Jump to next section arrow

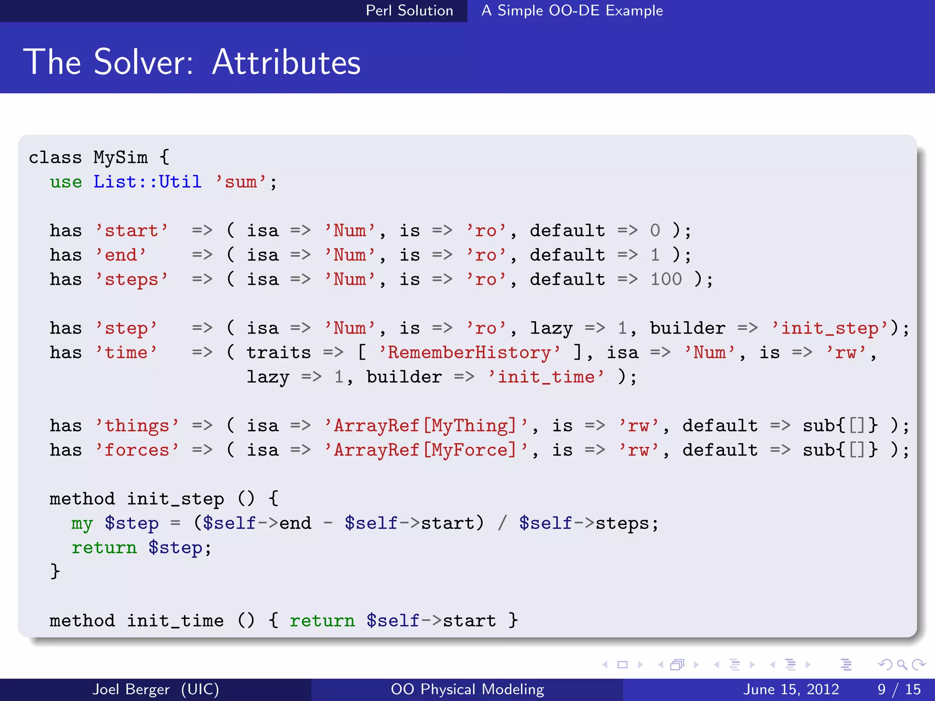[x=808, y=665]
